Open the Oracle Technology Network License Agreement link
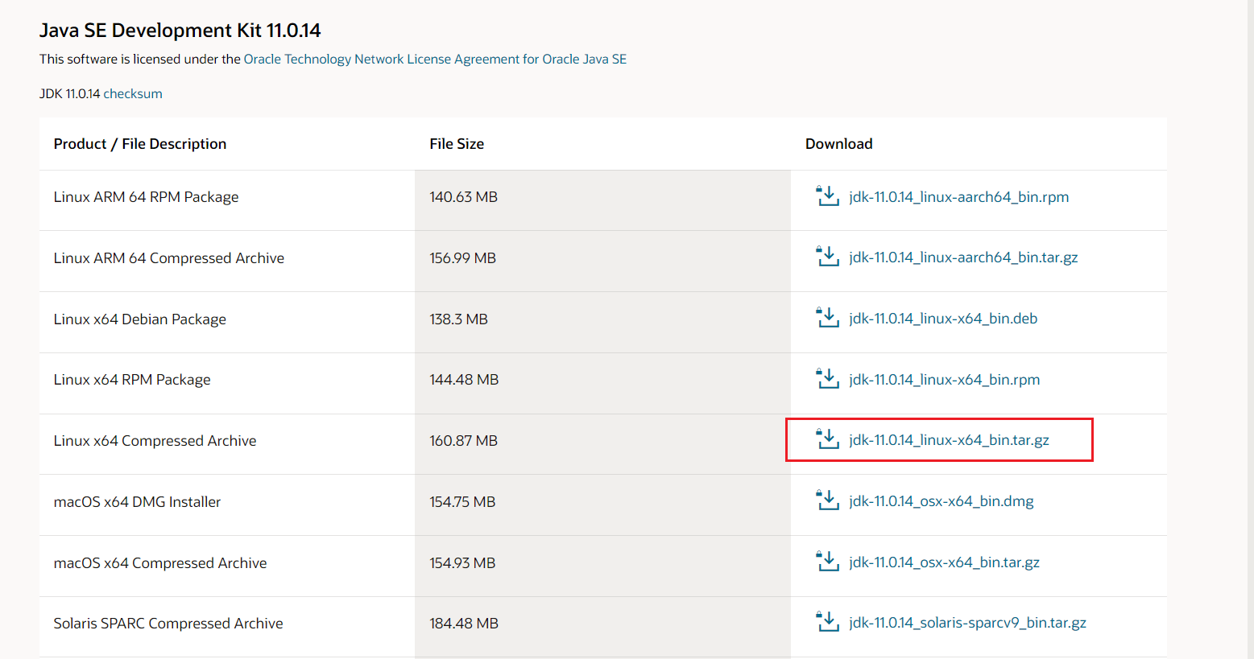The image size is (1254, 659). tap(435, 59)
